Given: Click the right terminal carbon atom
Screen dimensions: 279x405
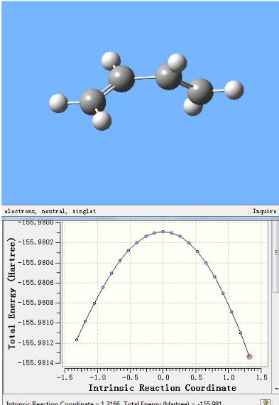Looking at the screenshot, I should pos(200,92).
